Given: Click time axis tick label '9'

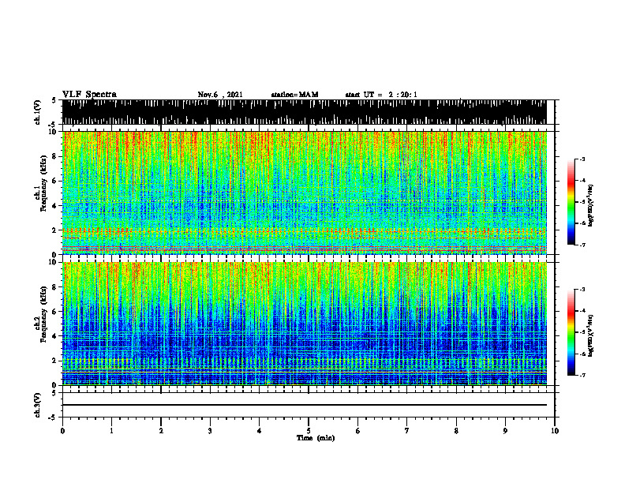Looking at the screenshot, I should pyautogui.click(x=505, y=431).
